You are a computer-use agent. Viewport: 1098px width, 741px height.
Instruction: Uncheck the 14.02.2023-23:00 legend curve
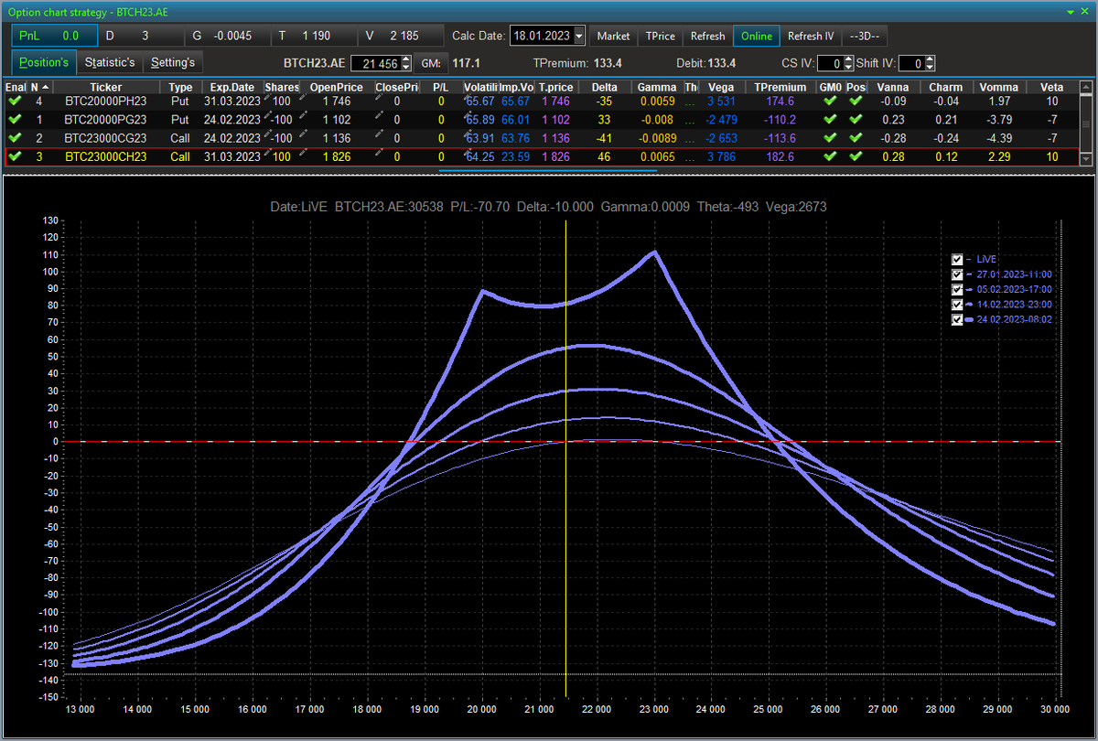pos(957,305)
